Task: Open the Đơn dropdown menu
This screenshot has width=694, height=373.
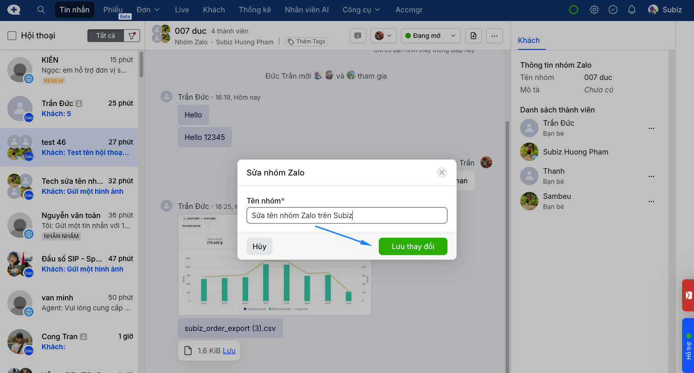Action: point(148,10)
